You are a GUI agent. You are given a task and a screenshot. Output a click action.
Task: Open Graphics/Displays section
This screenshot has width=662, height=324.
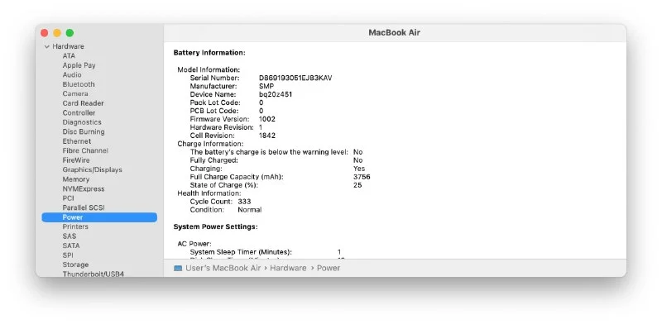click(x=93, y=169)
